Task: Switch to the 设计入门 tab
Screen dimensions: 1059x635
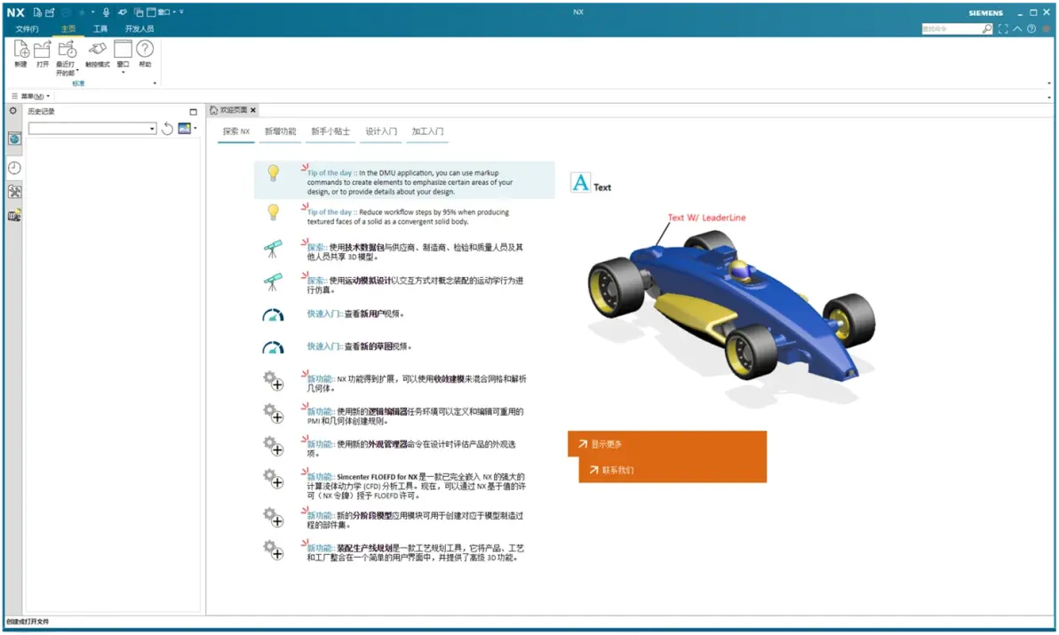Action: [x=382, y=131]
